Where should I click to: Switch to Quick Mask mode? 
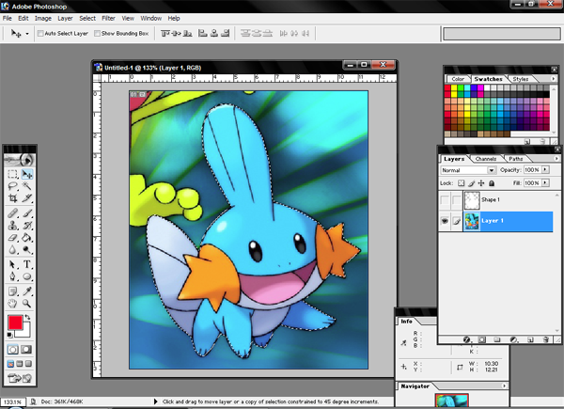(x=26, y=349)
